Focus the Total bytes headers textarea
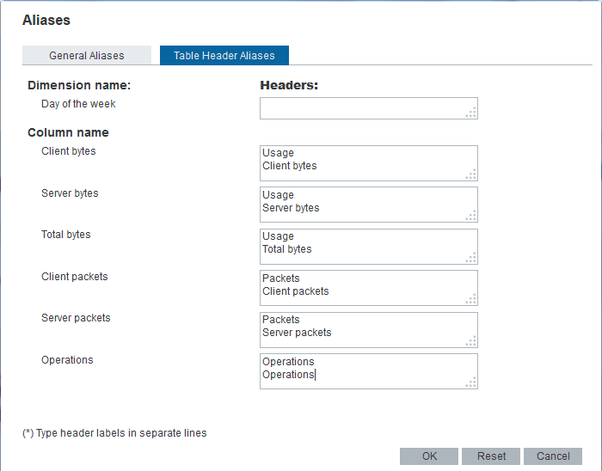Screen dimensions: 602x471 369,247
